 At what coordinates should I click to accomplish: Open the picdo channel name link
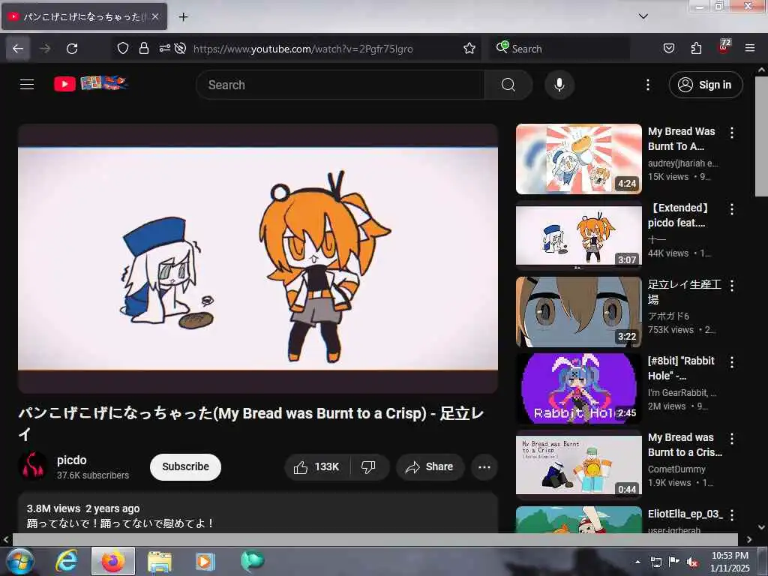click(71, 460)
